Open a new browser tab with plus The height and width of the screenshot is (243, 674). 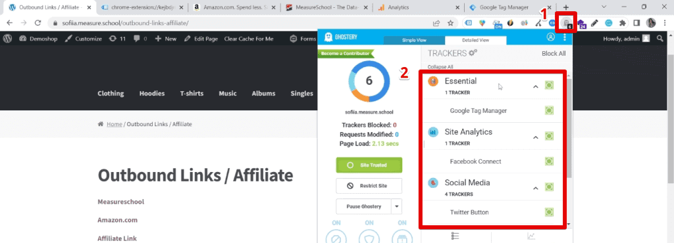tap(566, 7)
